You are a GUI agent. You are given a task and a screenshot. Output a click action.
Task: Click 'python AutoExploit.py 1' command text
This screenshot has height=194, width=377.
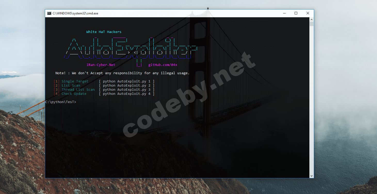126,81
